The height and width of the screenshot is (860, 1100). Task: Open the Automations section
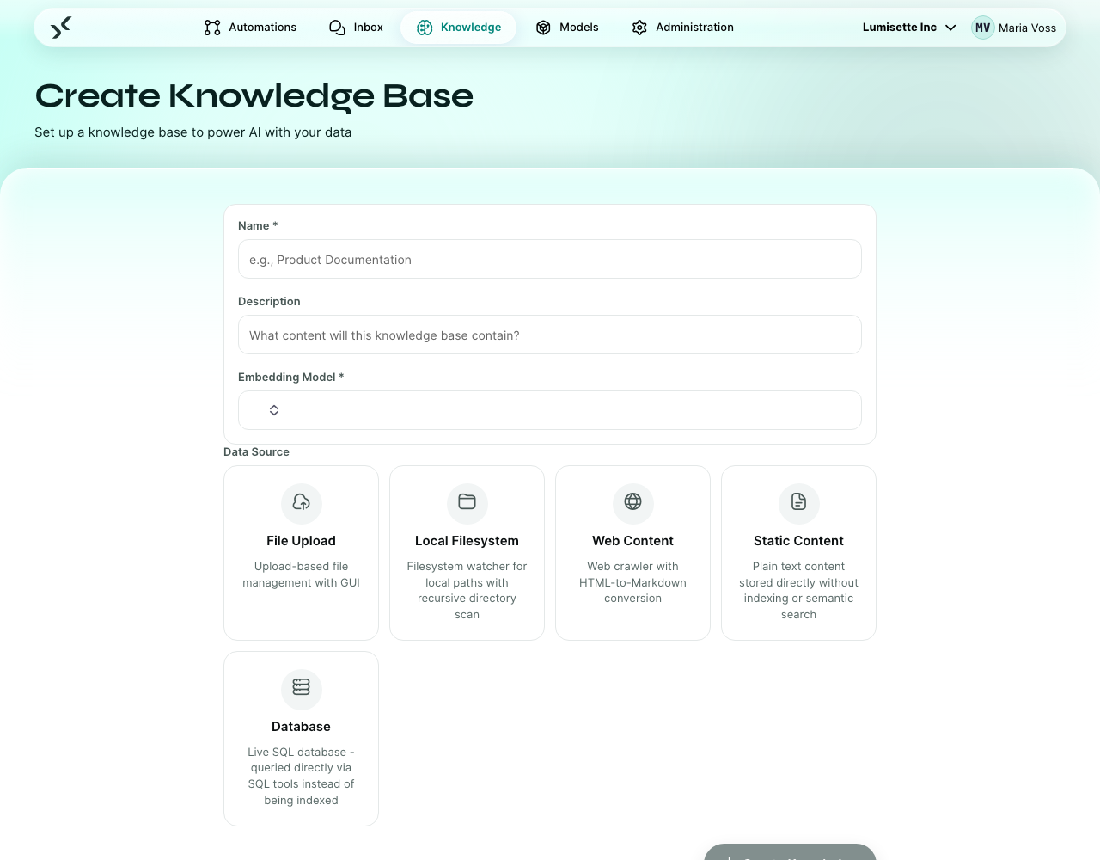tap(250, 28)
